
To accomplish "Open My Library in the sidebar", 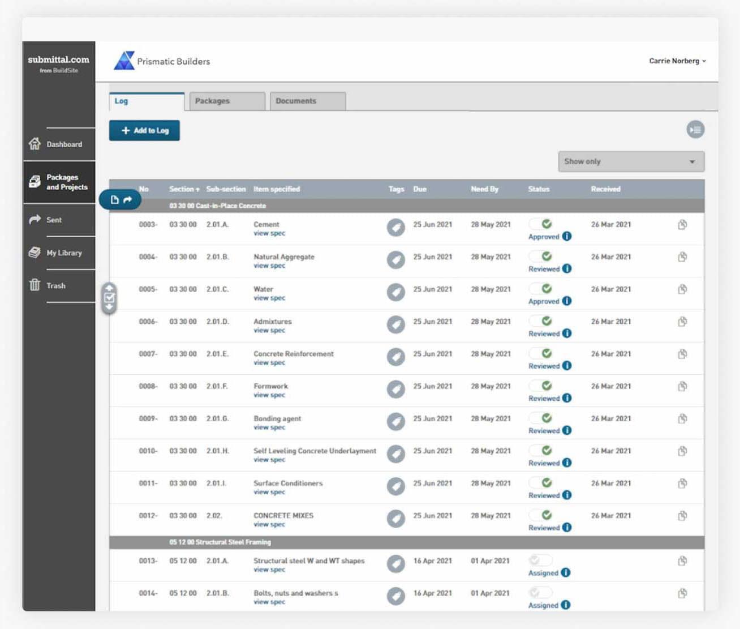I will point(63,253).
